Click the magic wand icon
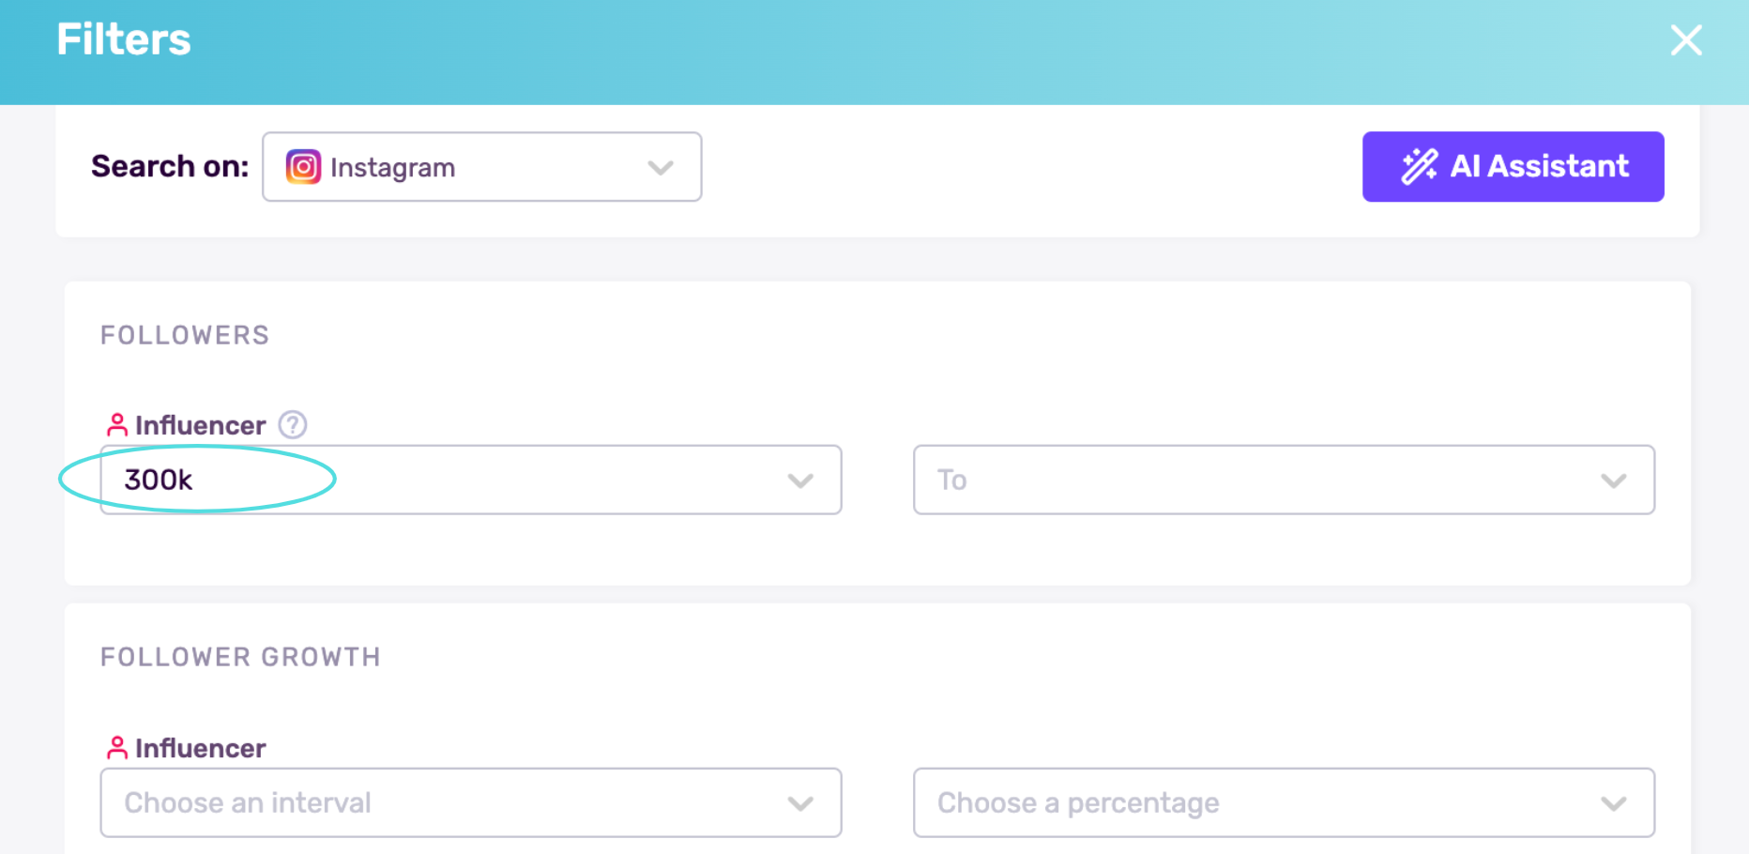This screenshot has width=1749, height=854. coord(1419,166)
